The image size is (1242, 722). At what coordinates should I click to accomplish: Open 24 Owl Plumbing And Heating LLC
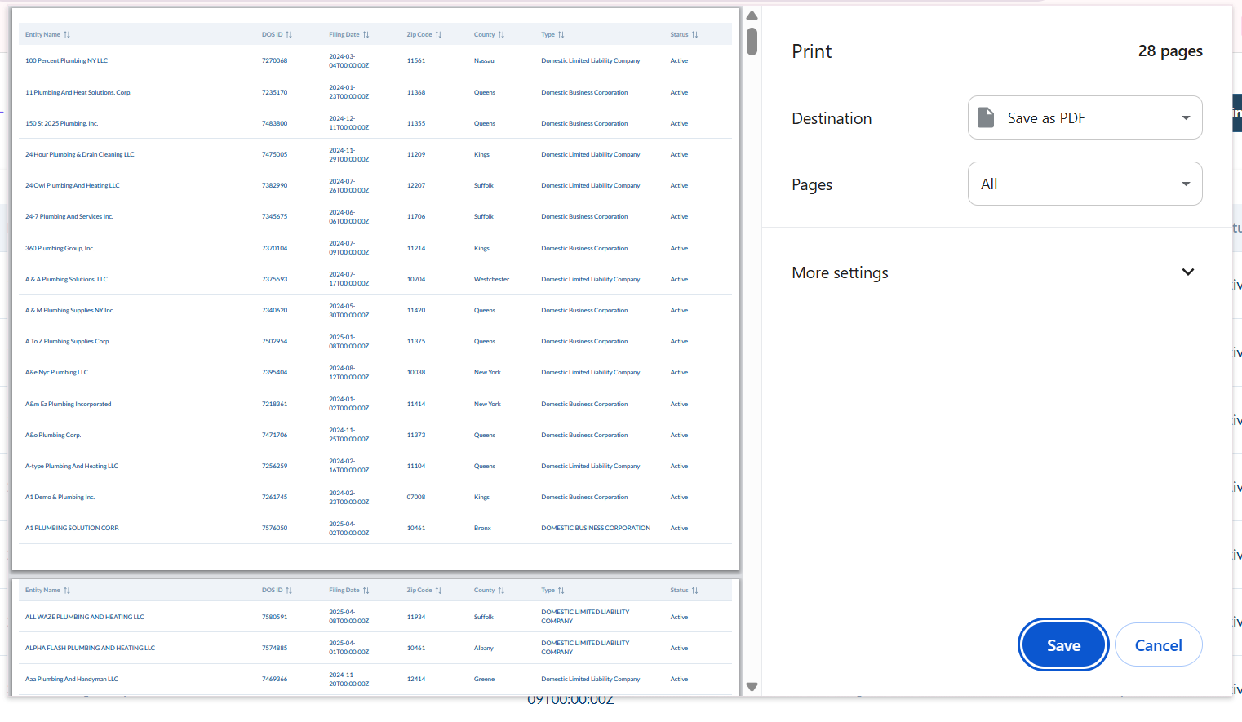pyautogui.click(x=73, y=185)
